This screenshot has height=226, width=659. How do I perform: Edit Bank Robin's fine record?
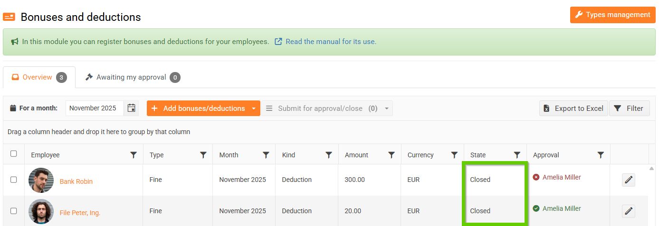[629, 180]
